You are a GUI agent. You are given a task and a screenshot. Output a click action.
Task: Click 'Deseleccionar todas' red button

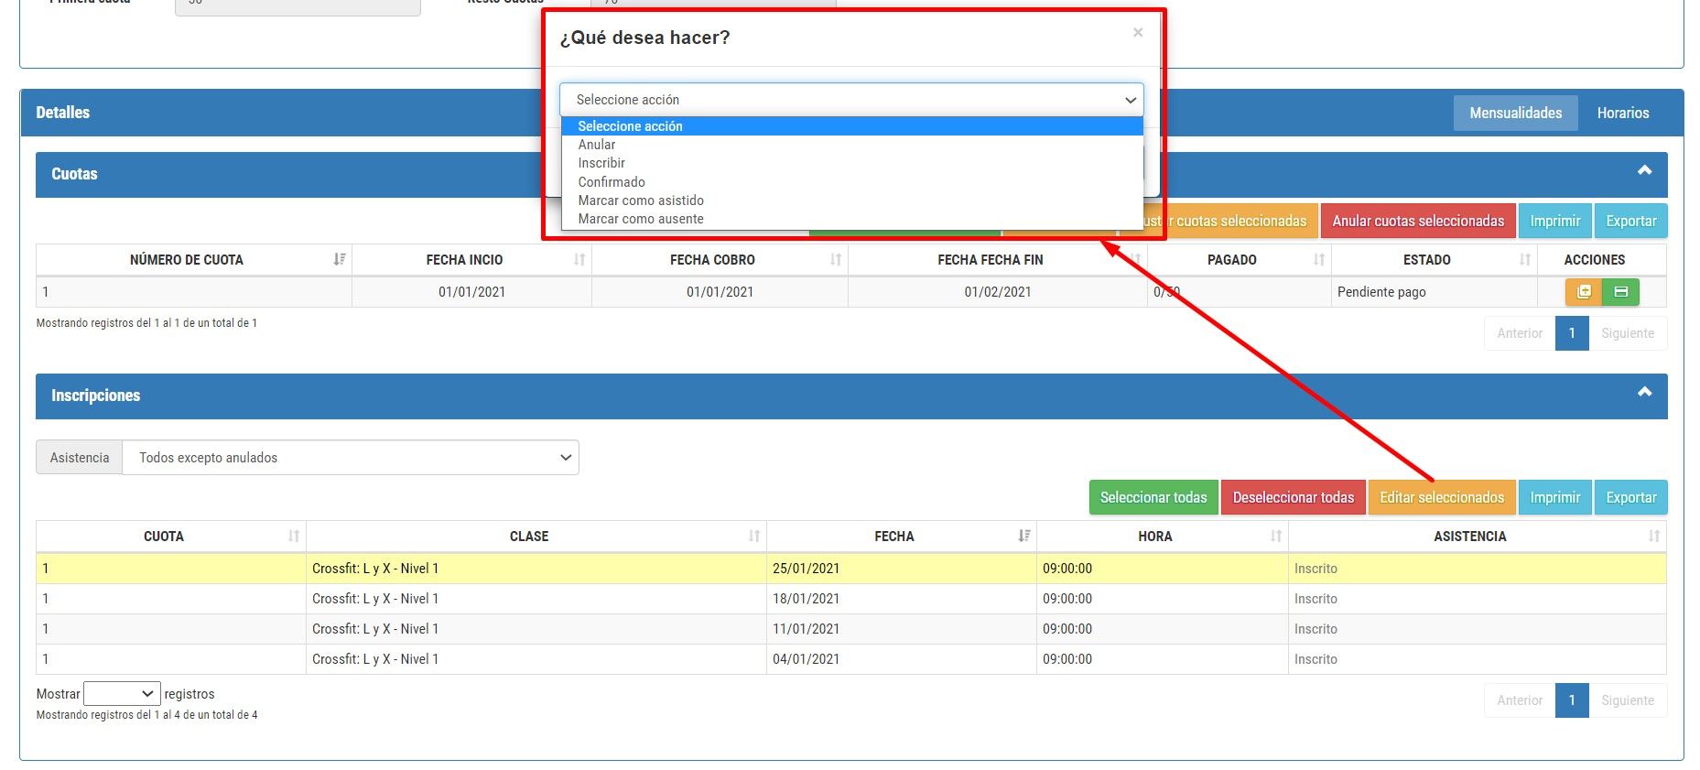pos(1293,497)
